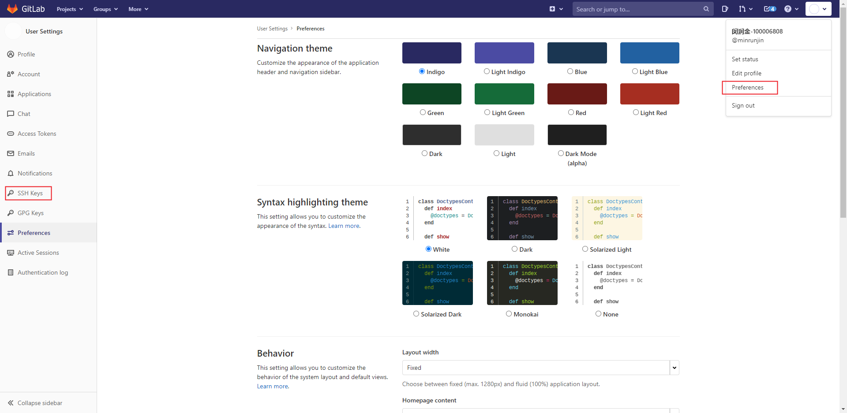Viewport: 847px width, 413px height.
Task: Click the SSH Keys key icon
Action: (11, 193)
